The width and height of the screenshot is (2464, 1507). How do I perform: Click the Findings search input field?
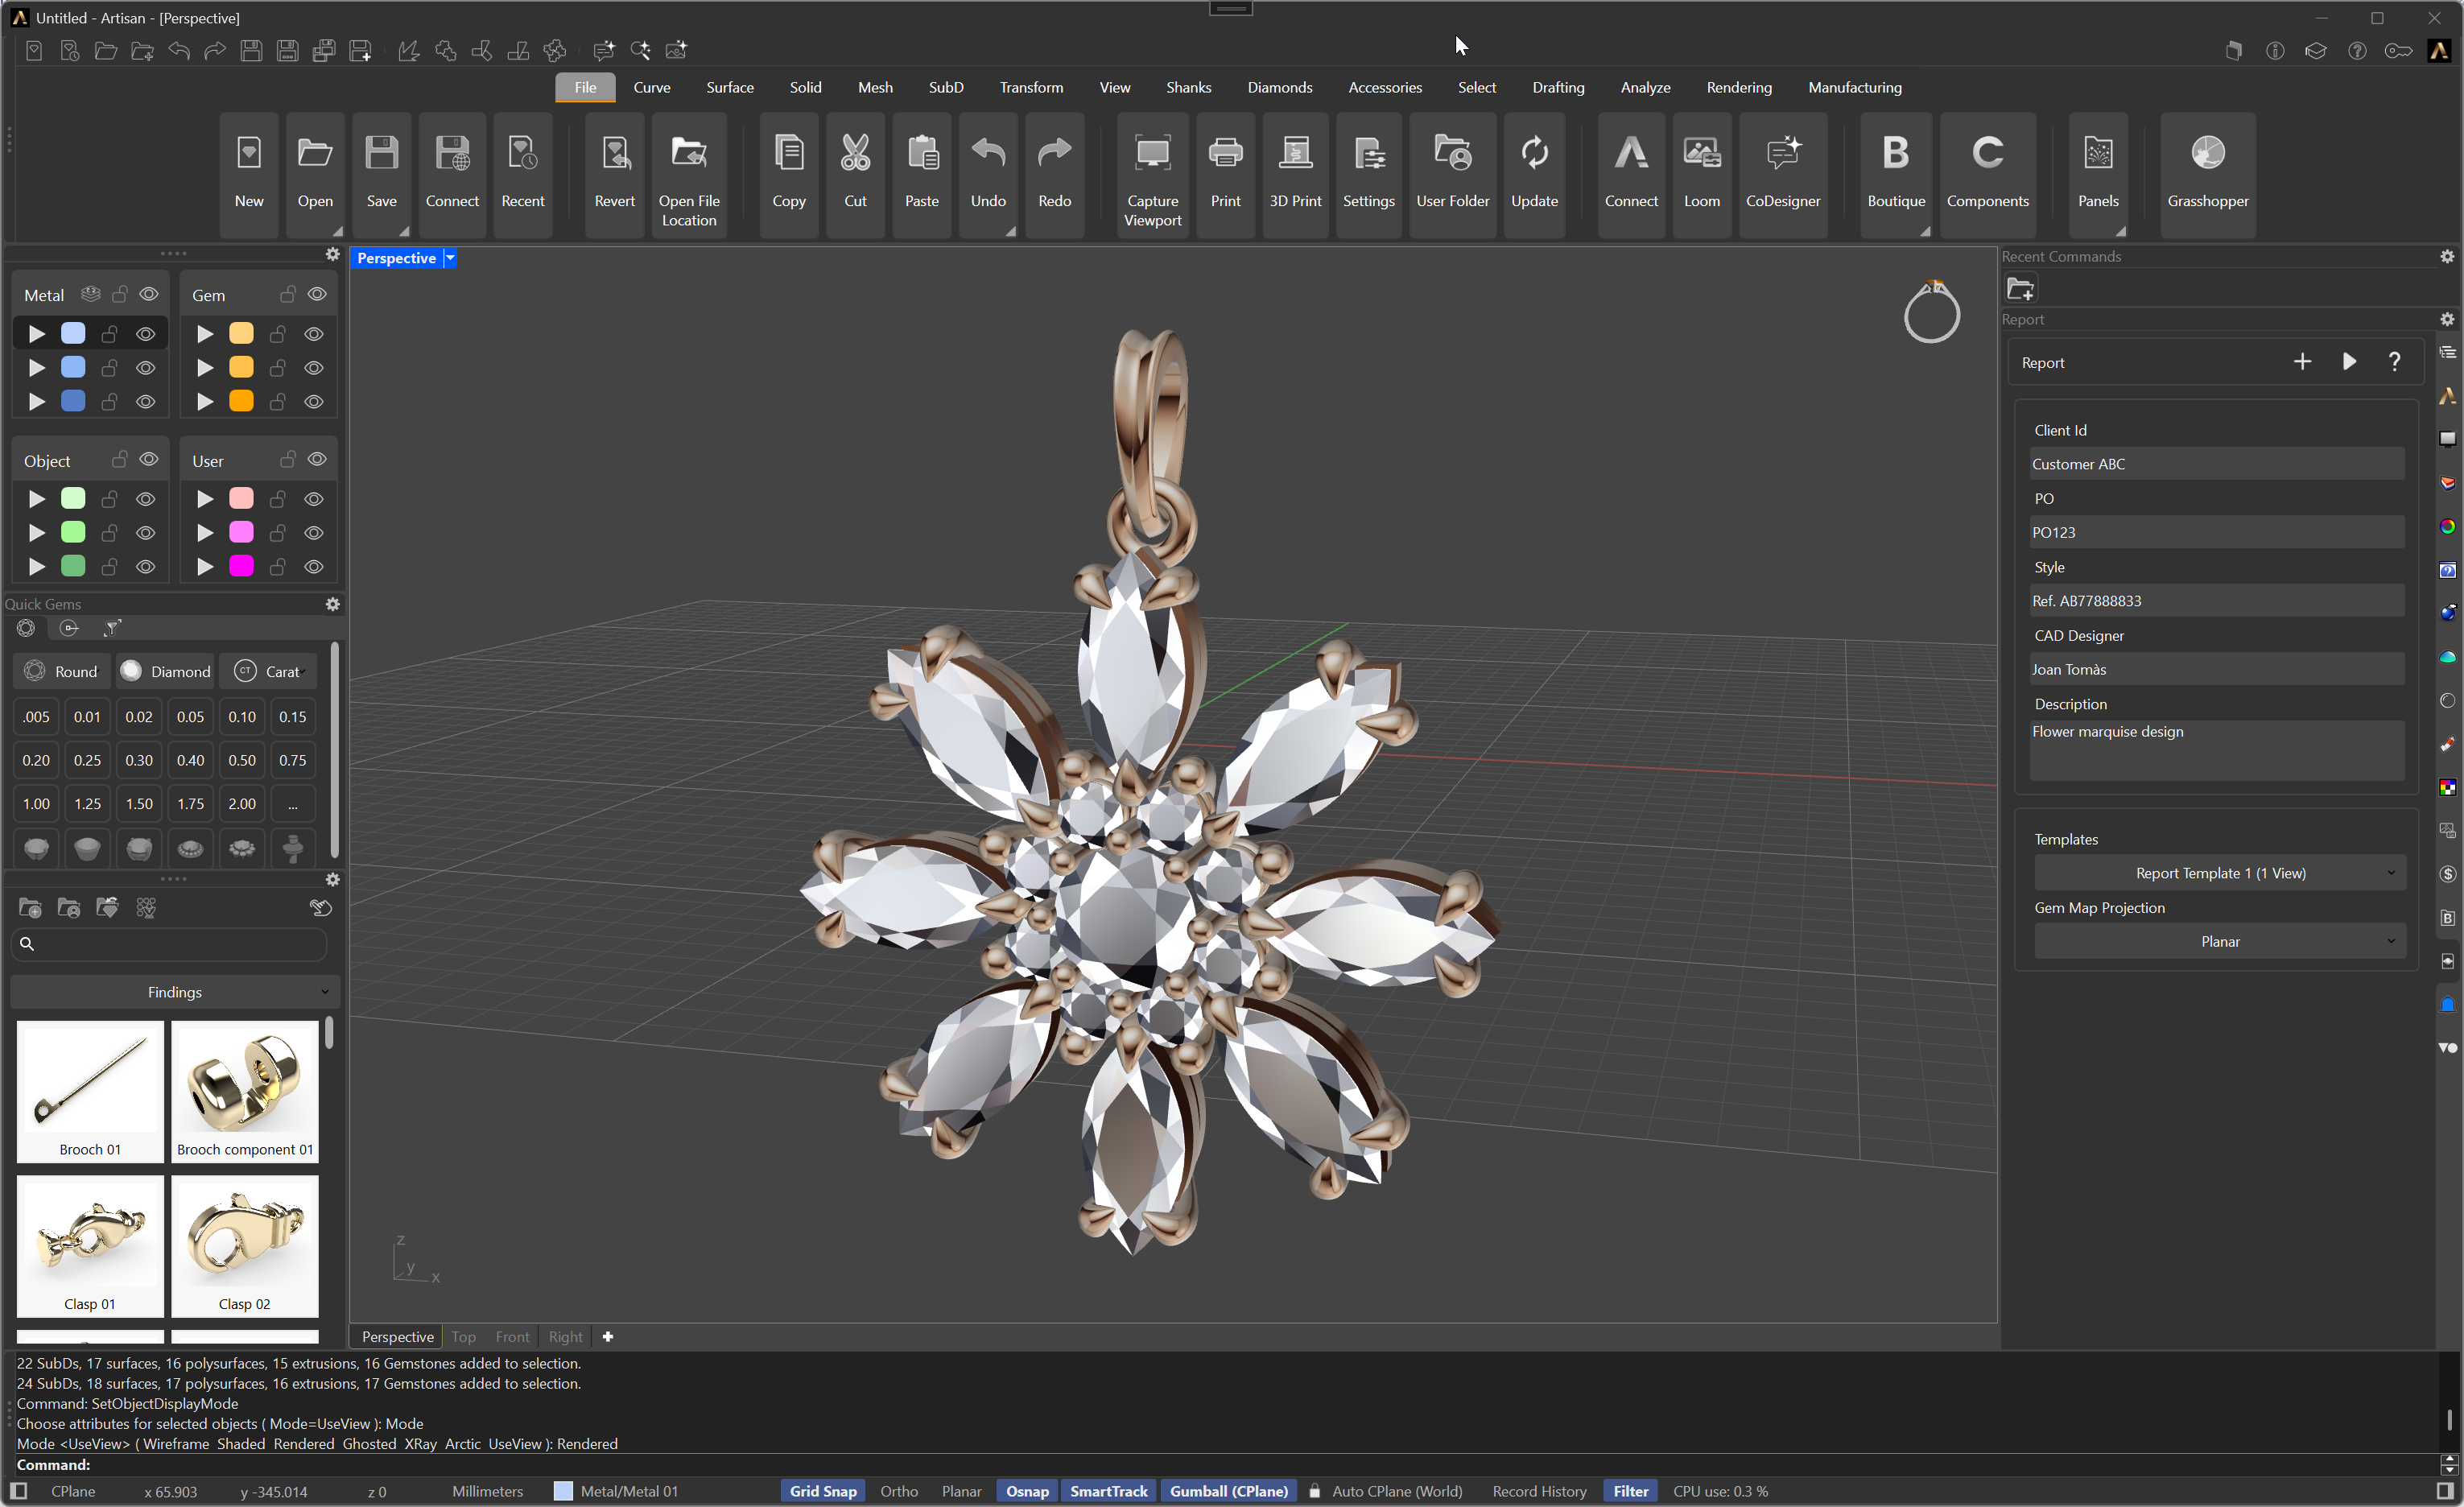pyautogui.click(x=170, y=943)
